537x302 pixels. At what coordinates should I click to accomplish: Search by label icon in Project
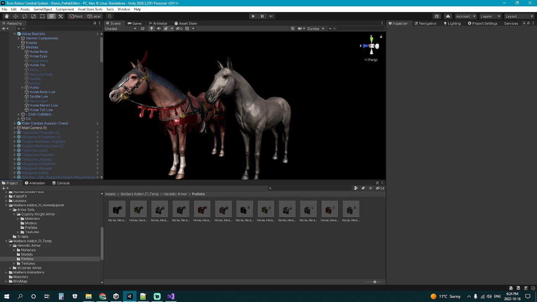tap(363, 188)
